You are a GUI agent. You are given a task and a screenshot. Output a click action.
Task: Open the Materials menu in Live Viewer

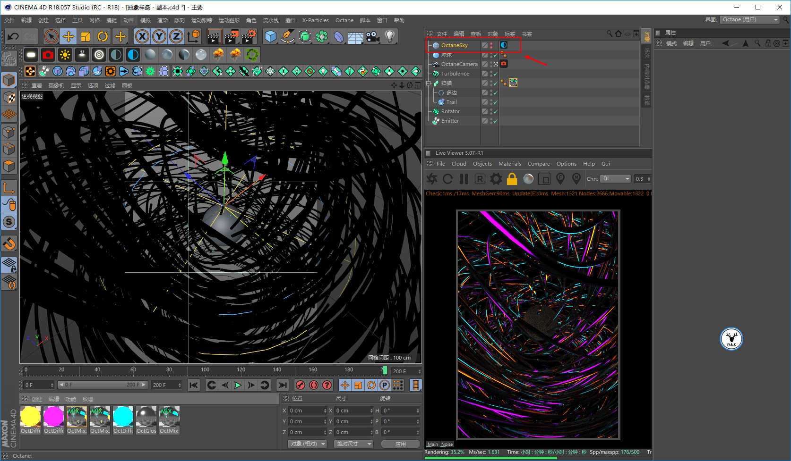(x=510, y=164)
